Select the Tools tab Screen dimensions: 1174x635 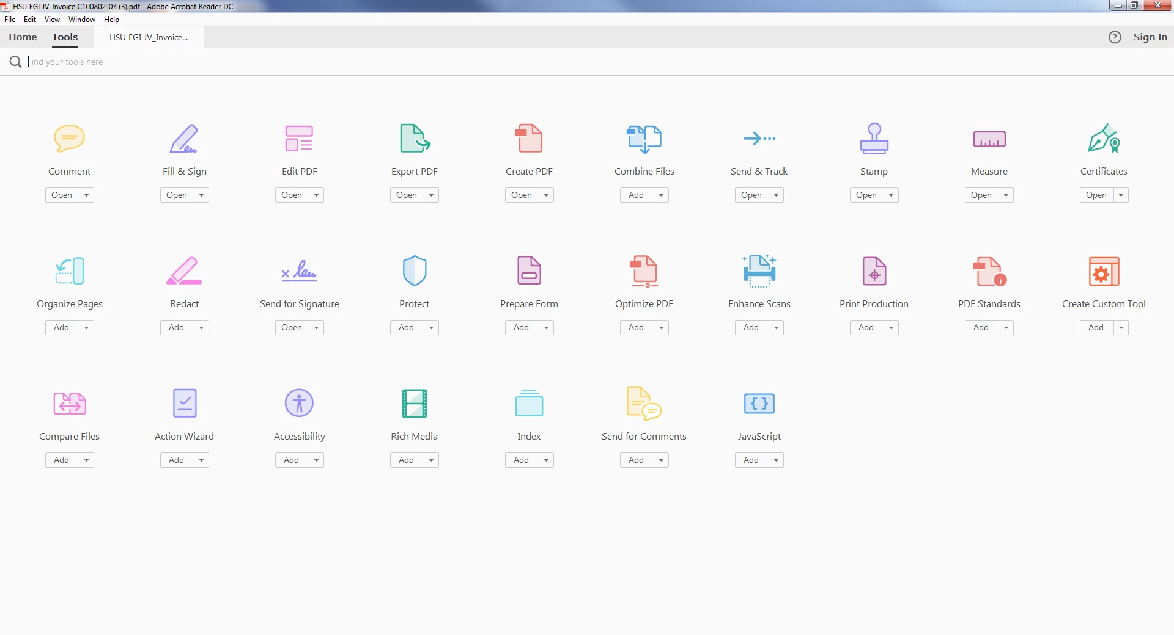[65, 37]
